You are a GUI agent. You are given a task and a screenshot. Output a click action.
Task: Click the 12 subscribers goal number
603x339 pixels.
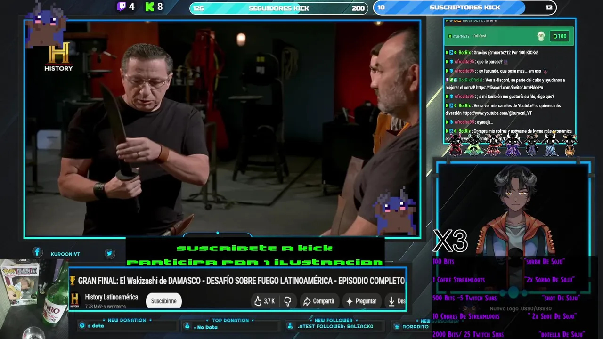[x=549, y=8]
